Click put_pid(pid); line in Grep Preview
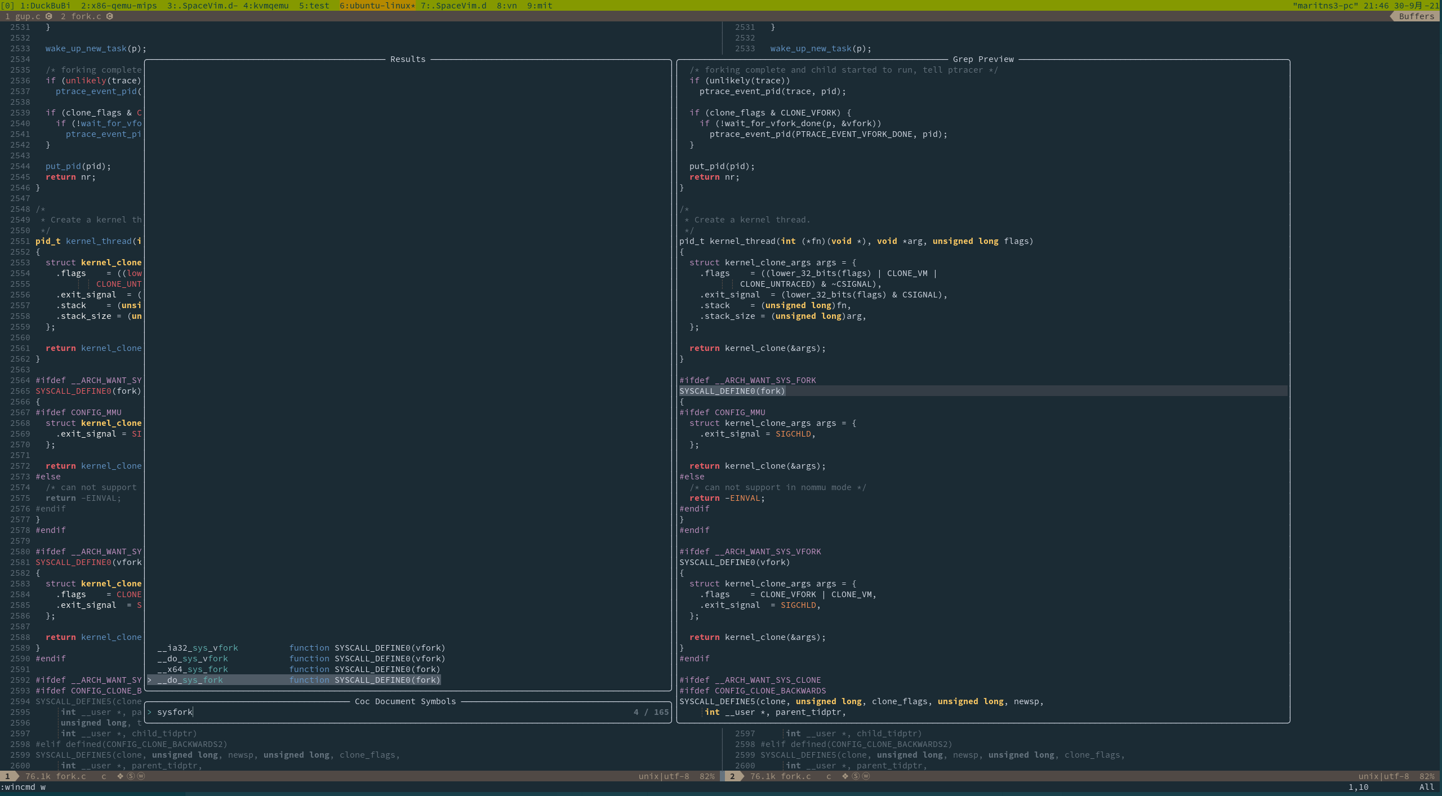This screenshot has width=1442, height=796. point(722,166)
